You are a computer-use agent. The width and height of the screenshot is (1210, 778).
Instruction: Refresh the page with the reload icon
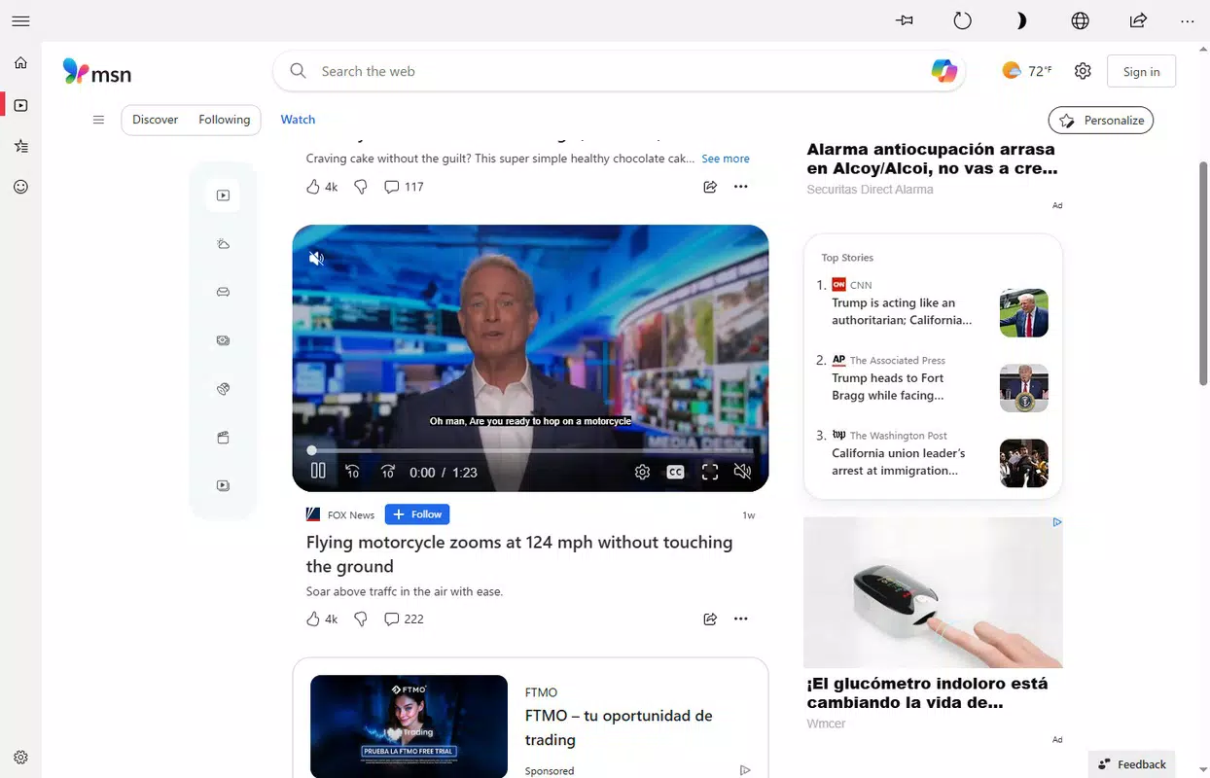tap(963, 20)
